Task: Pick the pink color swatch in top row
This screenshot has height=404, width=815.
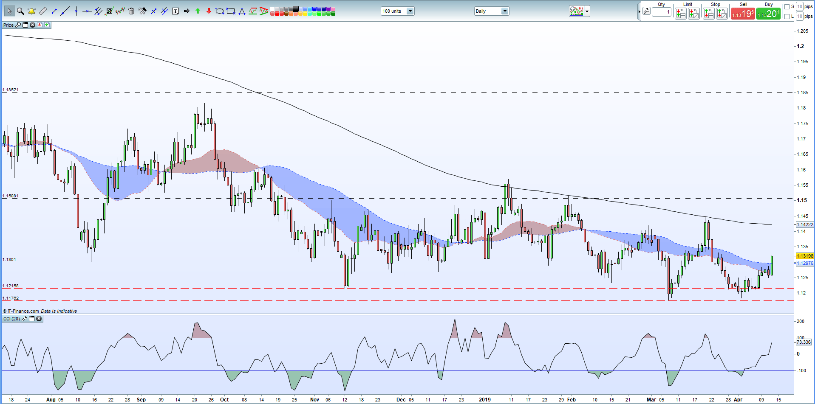Action: (333, 8)
